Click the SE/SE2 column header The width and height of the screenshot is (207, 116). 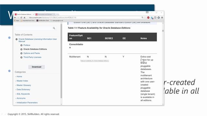click(109, 38)
